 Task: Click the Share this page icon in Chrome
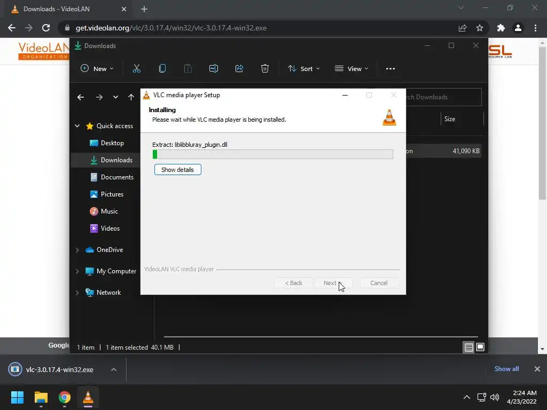(463, 28)
